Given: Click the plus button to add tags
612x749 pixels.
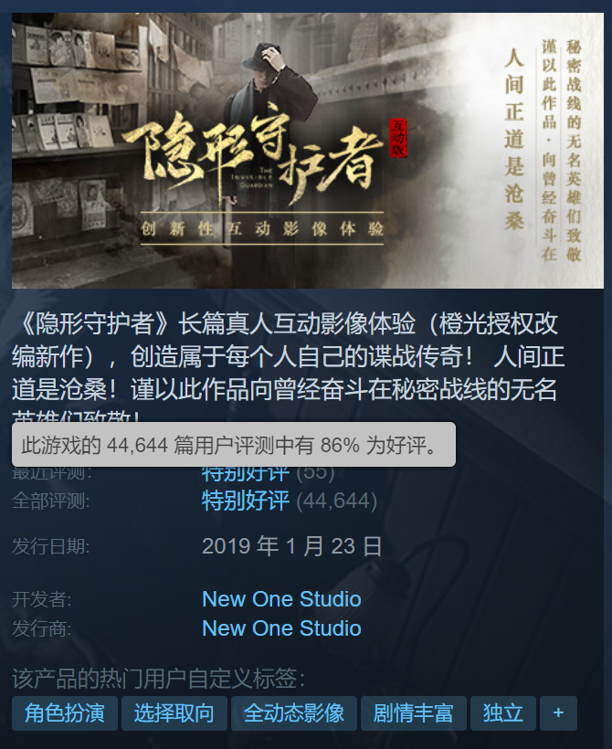Looking at the screenshot, I should coord(558,712).
